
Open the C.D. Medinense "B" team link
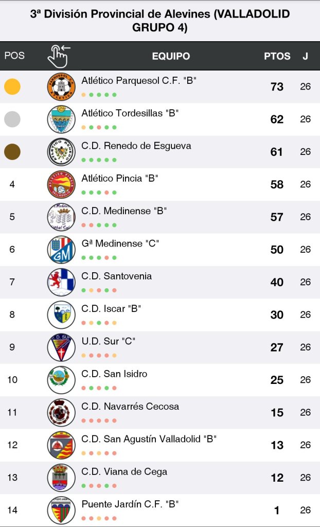pyautogui.click(x=124, y=211)
